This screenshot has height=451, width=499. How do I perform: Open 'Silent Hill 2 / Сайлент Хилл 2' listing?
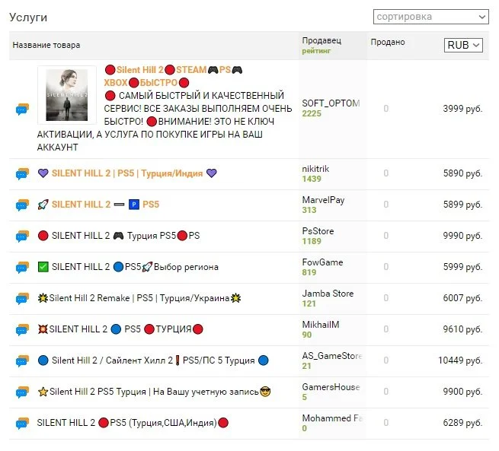pyautogui.click(x=153, y=360)
